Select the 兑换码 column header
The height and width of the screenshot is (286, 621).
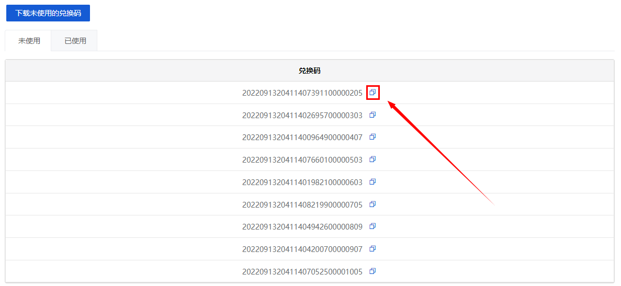point(310,71)
